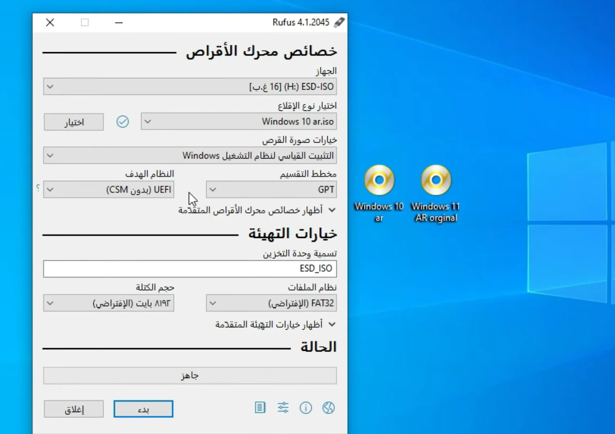Click the target system help question mark
The image size is (615, 434).
(x=38, y=188)
